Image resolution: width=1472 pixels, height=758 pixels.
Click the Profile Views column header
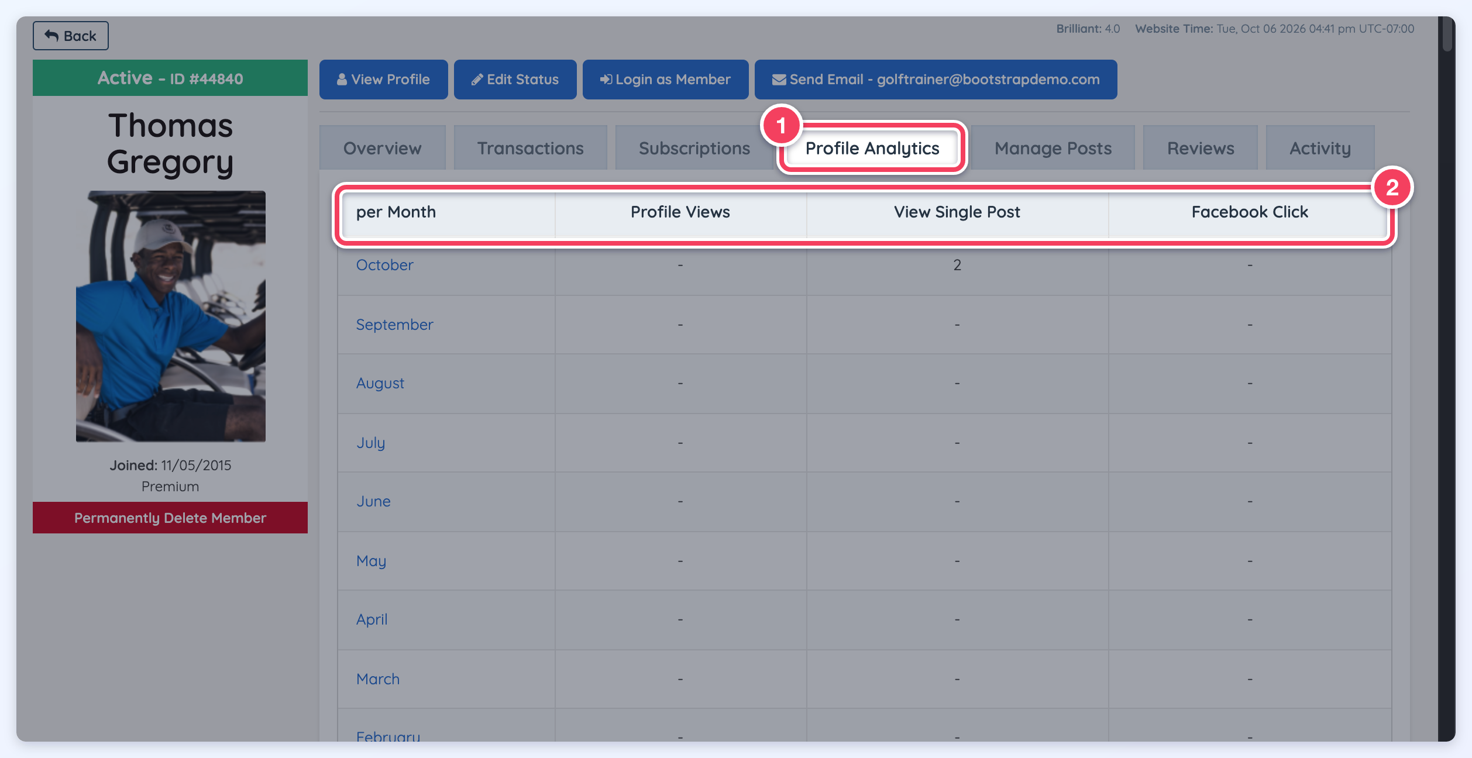pyautogui.click(x=680, y=212)
